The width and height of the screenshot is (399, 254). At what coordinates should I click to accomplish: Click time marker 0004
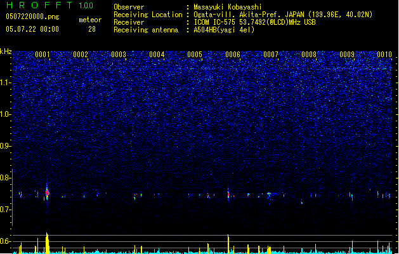coord(157,55)
